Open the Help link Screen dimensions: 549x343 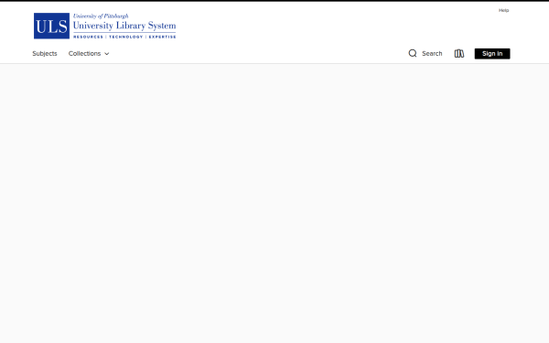coord(503,10)
